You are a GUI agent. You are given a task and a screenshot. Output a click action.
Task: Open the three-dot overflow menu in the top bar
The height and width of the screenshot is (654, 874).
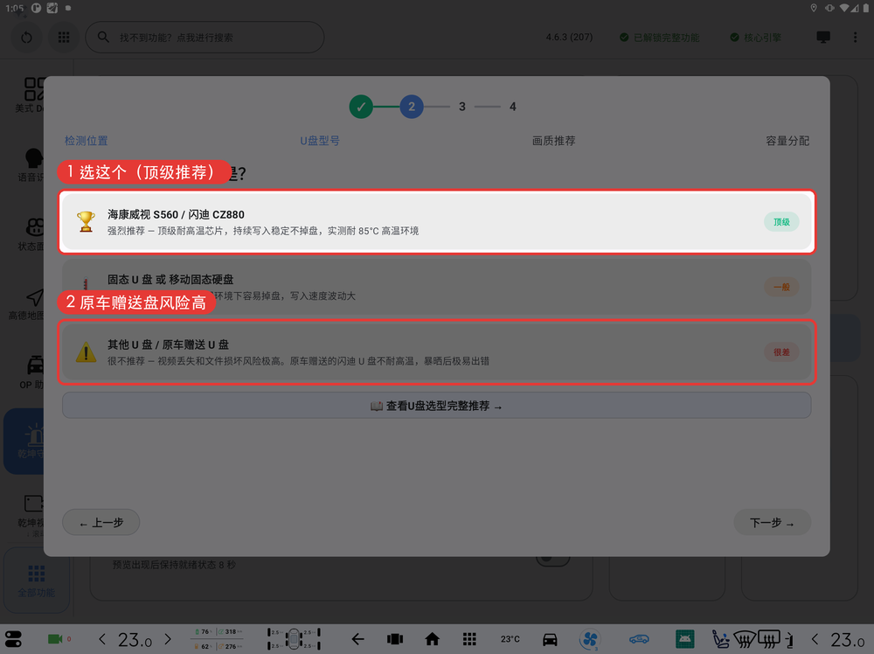tap(855, 38)
